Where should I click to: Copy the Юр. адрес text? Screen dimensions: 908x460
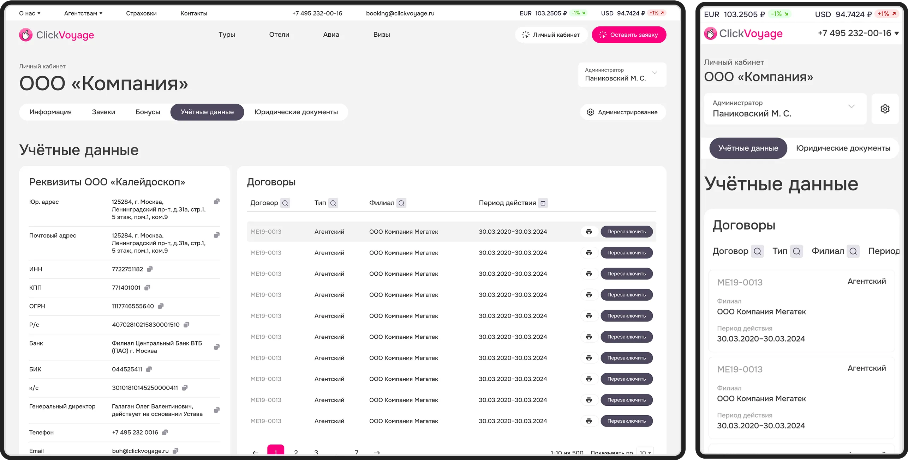217,202
